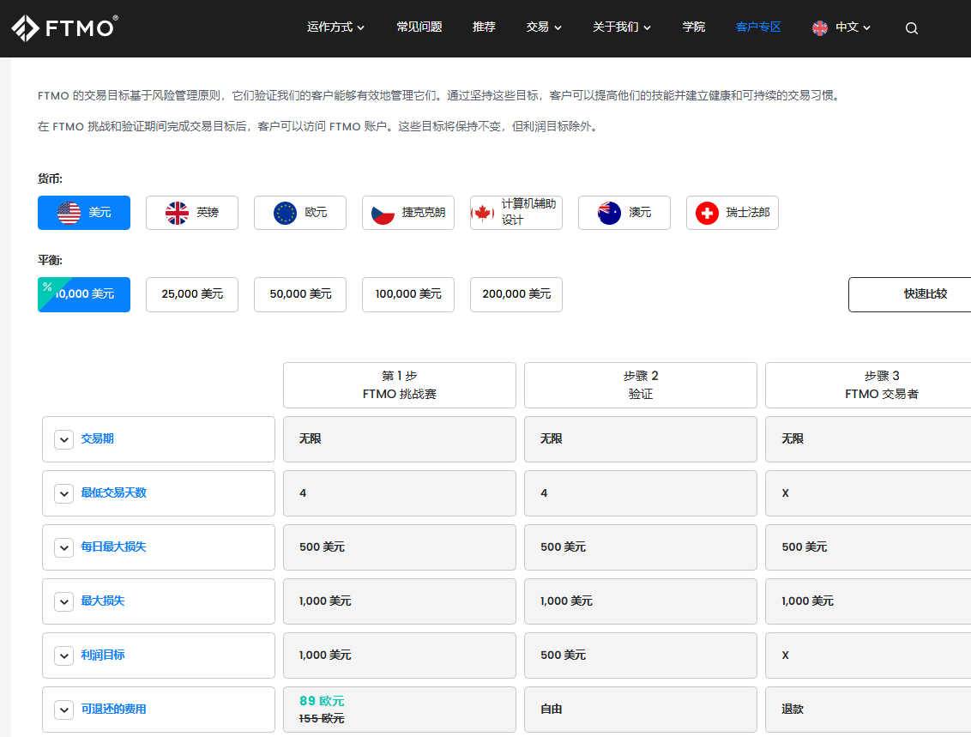
Task: Expand the 每日最大损失 row chevron
Action: point(63,547)
